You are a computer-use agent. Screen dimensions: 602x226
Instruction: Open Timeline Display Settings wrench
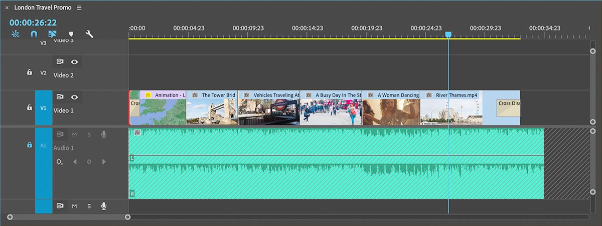point(90,34)
